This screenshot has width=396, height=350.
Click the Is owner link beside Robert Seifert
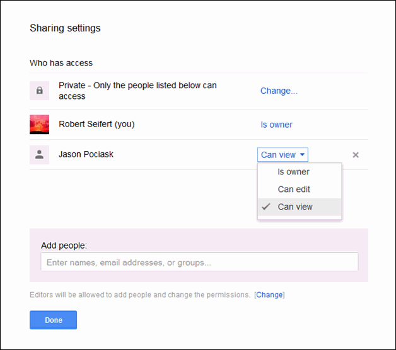coord(276,125)
